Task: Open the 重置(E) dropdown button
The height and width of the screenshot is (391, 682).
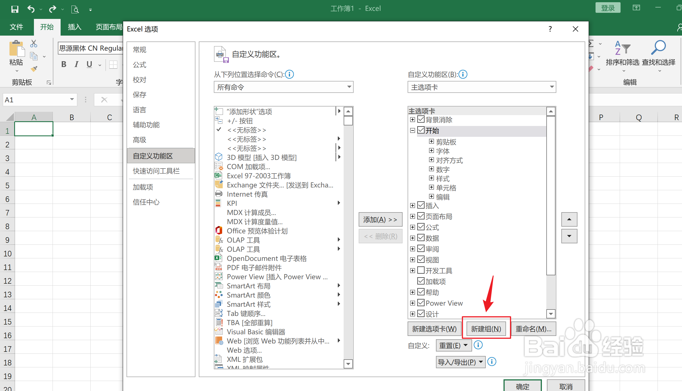Action: pos(453,345)
